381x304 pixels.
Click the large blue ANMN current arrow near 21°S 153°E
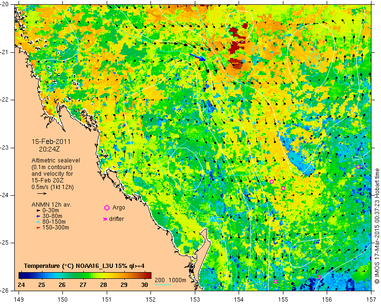pyautogui.click(x=198, y=57)
